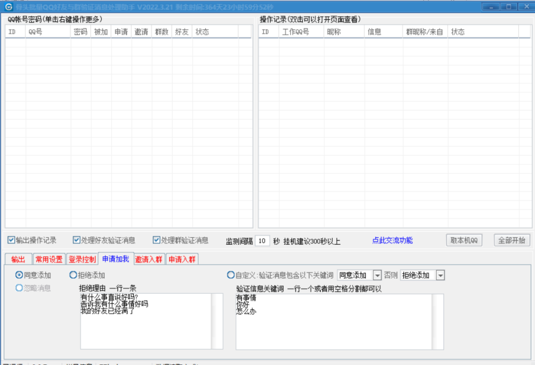Open the 拒绝添加 dropdown after 否则
Image resolution: width=535 pixels, height=365 pixels.
(440, 276)
